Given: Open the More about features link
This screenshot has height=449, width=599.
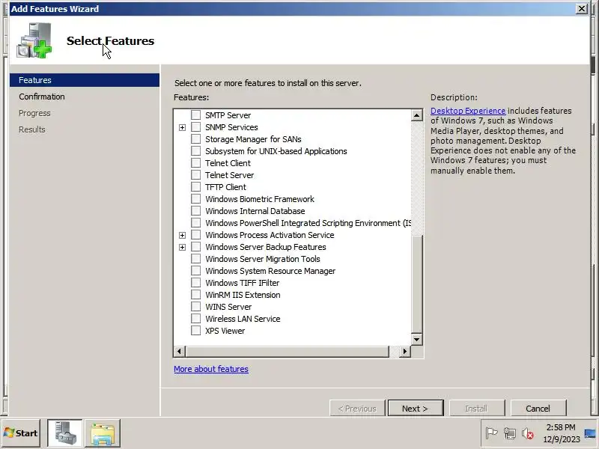Looking at the screenshot, I should point(211,369).
